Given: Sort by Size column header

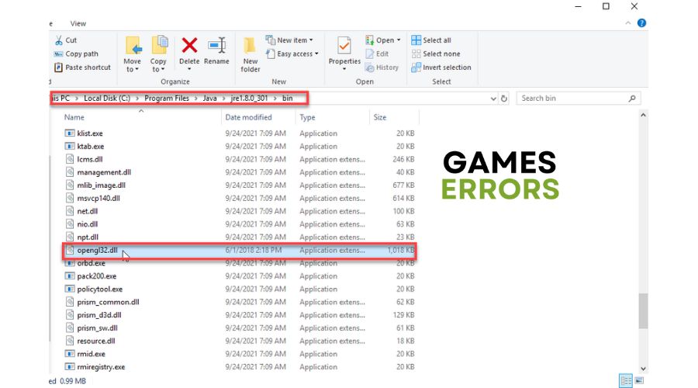Looking at the screenshot, I should pyautogui.click(x=380, y=117).
